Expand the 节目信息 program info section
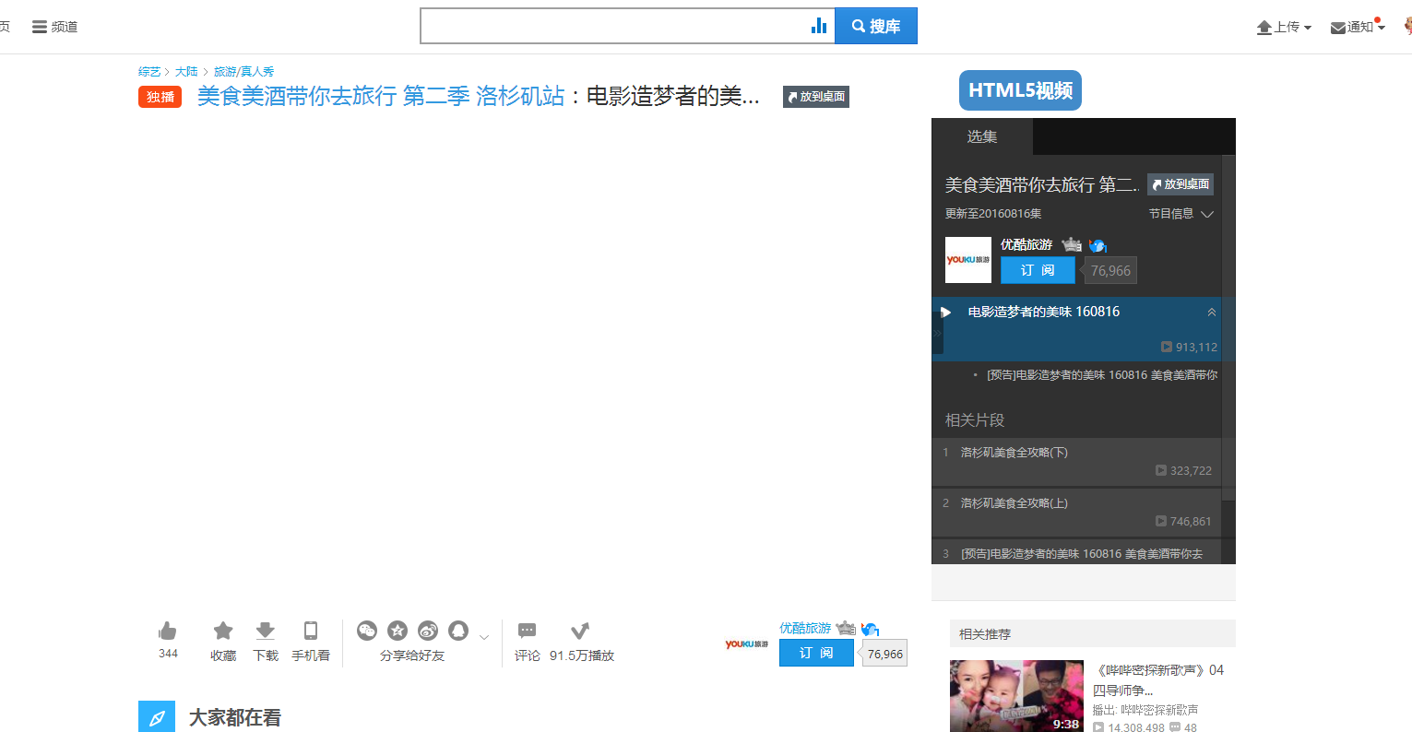Screen dimensions: 1412x732 tap(1181, 213)
